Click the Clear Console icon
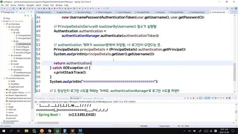The height and width of the screenshot is (134, 238). click(197, 98)
